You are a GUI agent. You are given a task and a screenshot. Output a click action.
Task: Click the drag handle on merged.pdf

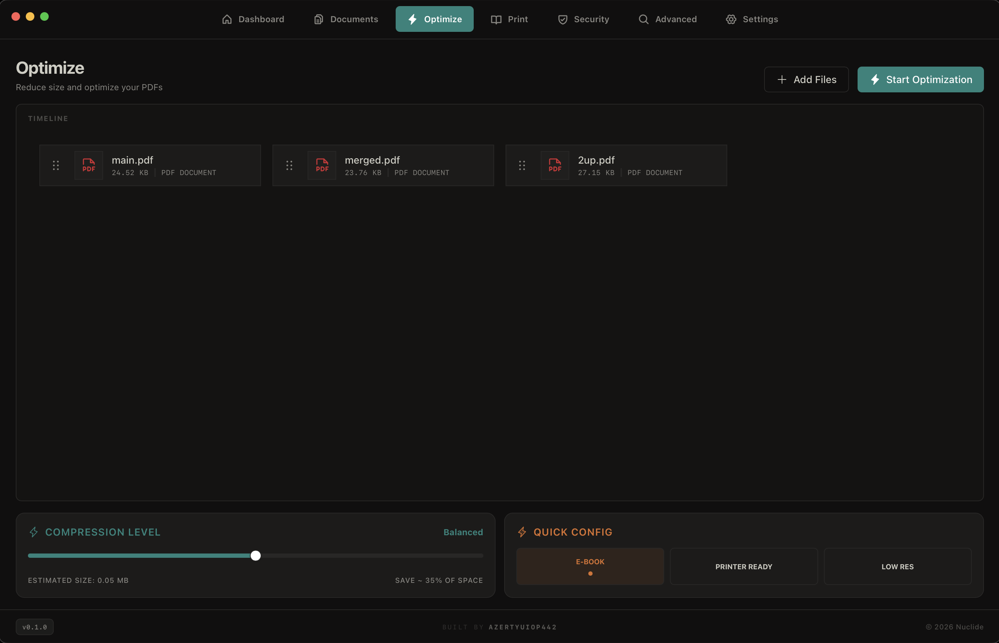tap(289, 165)
